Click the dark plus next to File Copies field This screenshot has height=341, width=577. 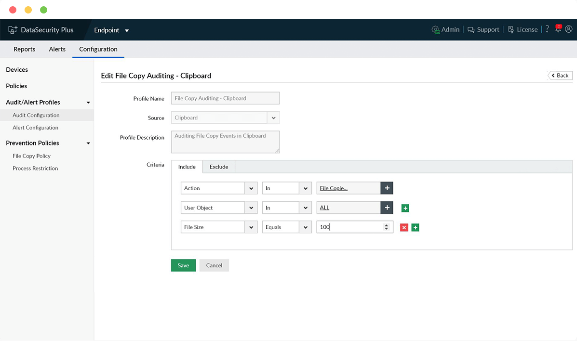tap(387, 188)
